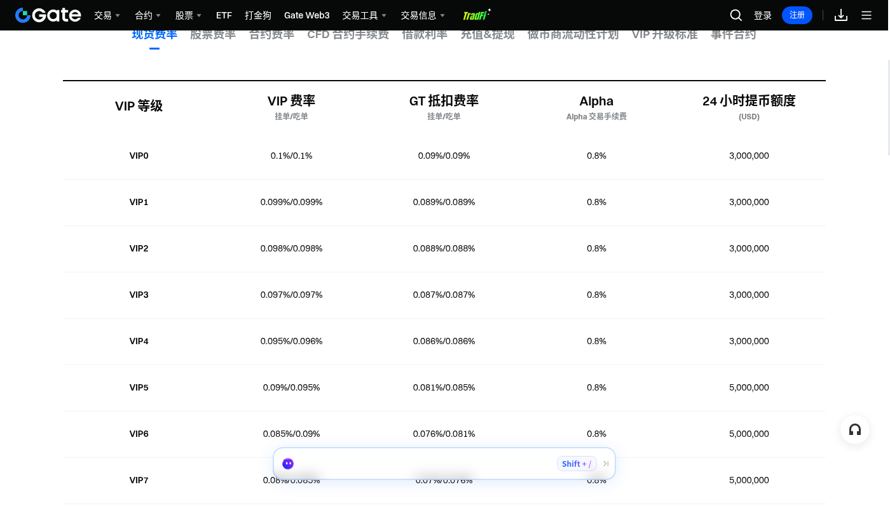Click the VIP2 row label
Viewport: 890px width, 508px height.
139,248
